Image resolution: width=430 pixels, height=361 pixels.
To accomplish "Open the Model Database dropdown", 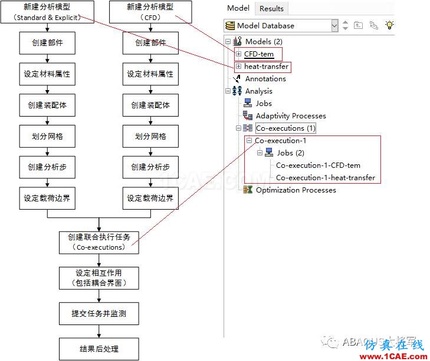I will click(334, 26).
